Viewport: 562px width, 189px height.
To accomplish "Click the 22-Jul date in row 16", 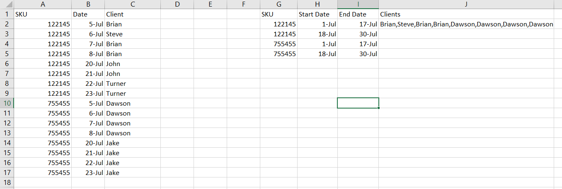I will coord(88,163).
